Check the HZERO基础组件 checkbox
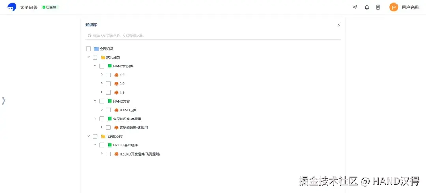 (x=102, y=145)
